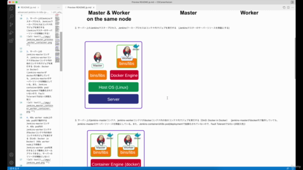This screenshot has width=303, height=170.
Task: Click line number 16 in the editor gutter
Action: pos(21,118)
